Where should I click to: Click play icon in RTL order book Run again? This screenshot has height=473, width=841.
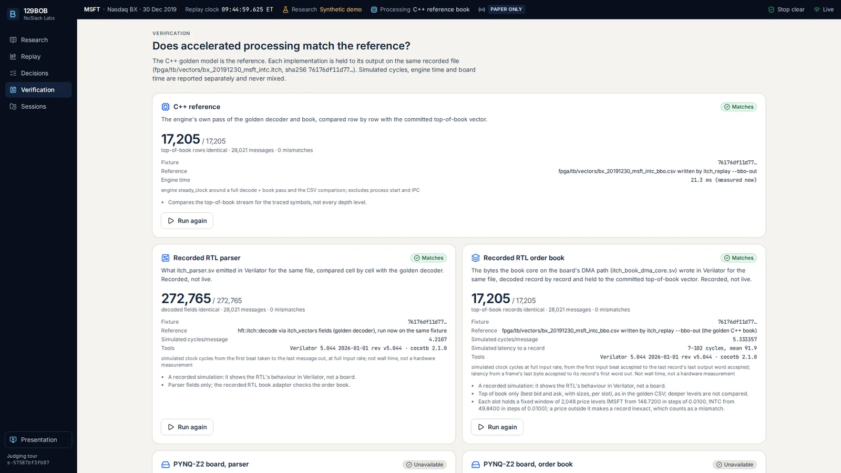(481, 427)
